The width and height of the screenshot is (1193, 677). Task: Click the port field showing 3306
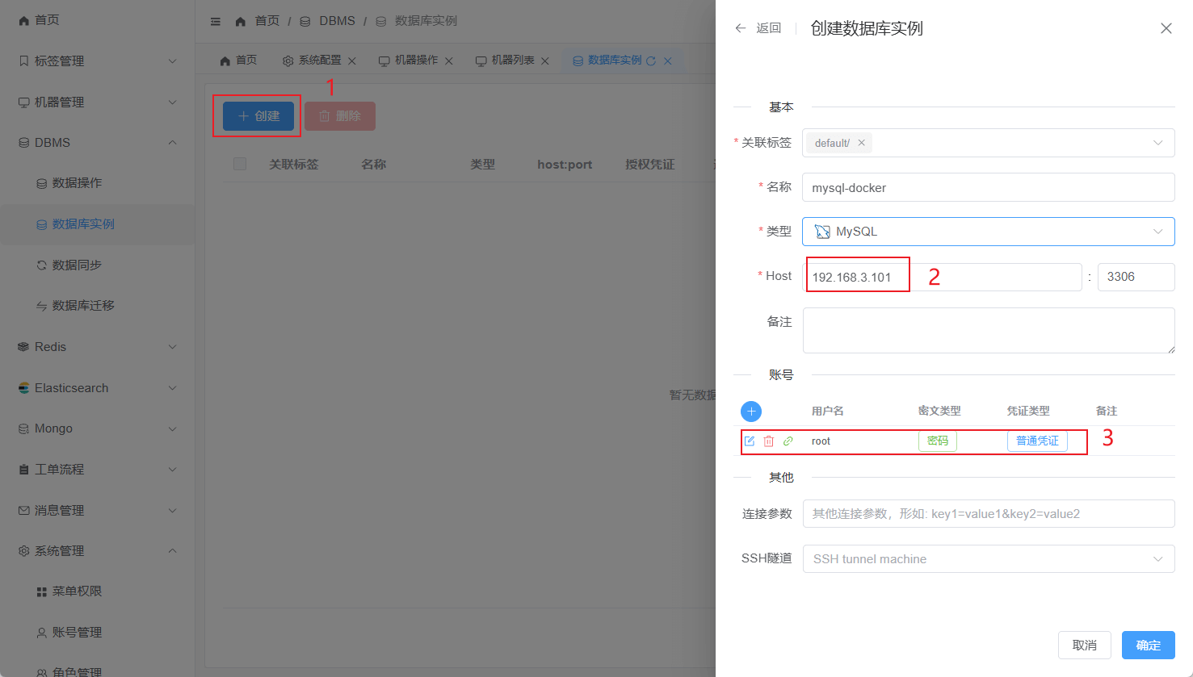coord(1135,277)
